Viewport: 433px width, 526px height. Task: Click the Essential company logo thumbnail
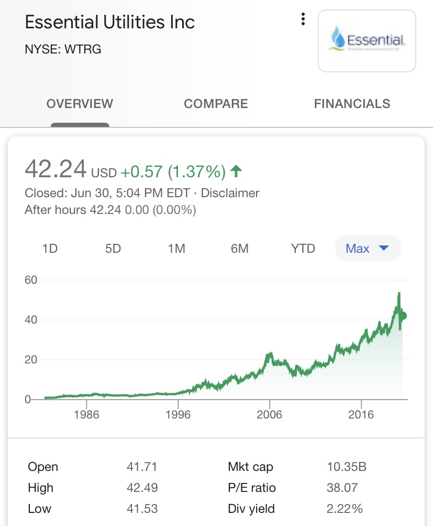367,41
